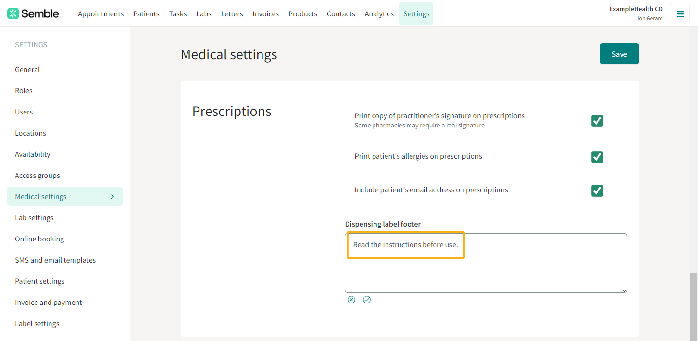This screenshot has width=698, height=341.
Task: Click the Semble logo icon
Action: (x=13, y=13)
